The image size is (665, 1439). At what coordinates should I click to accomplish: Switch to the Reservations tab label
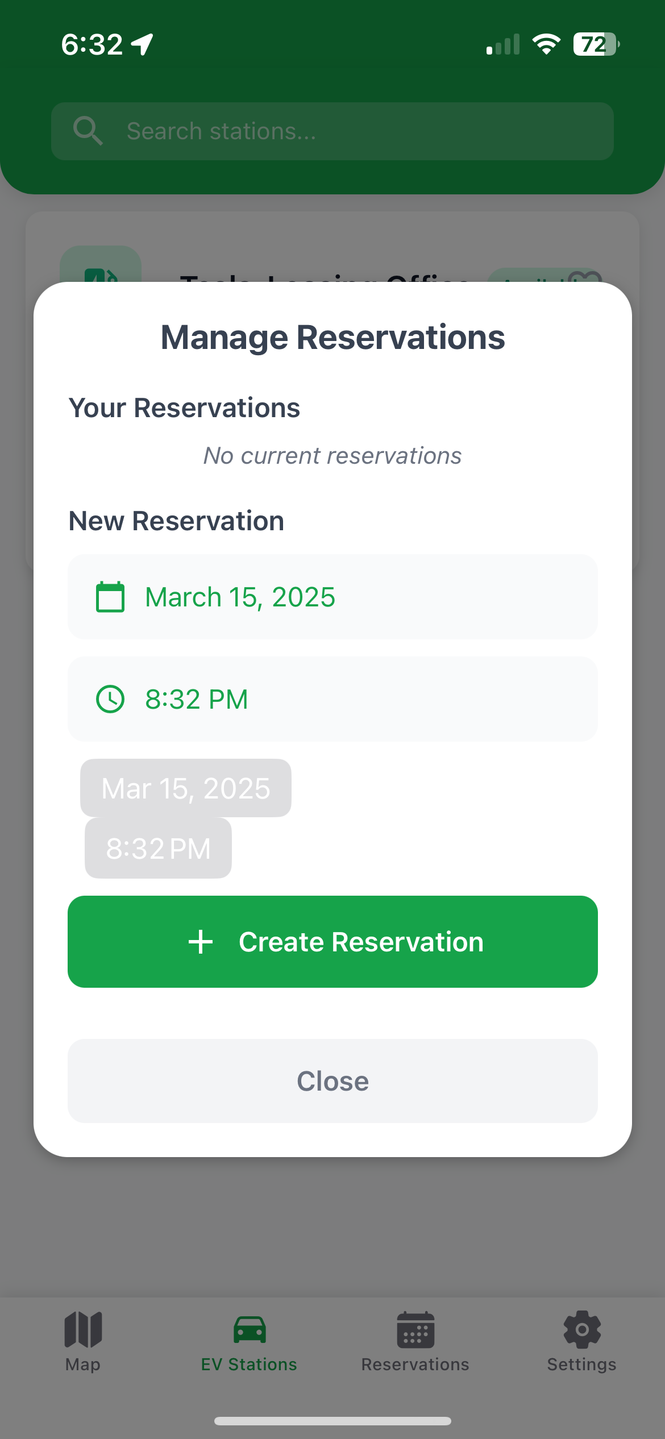[x=415, y=1365]
